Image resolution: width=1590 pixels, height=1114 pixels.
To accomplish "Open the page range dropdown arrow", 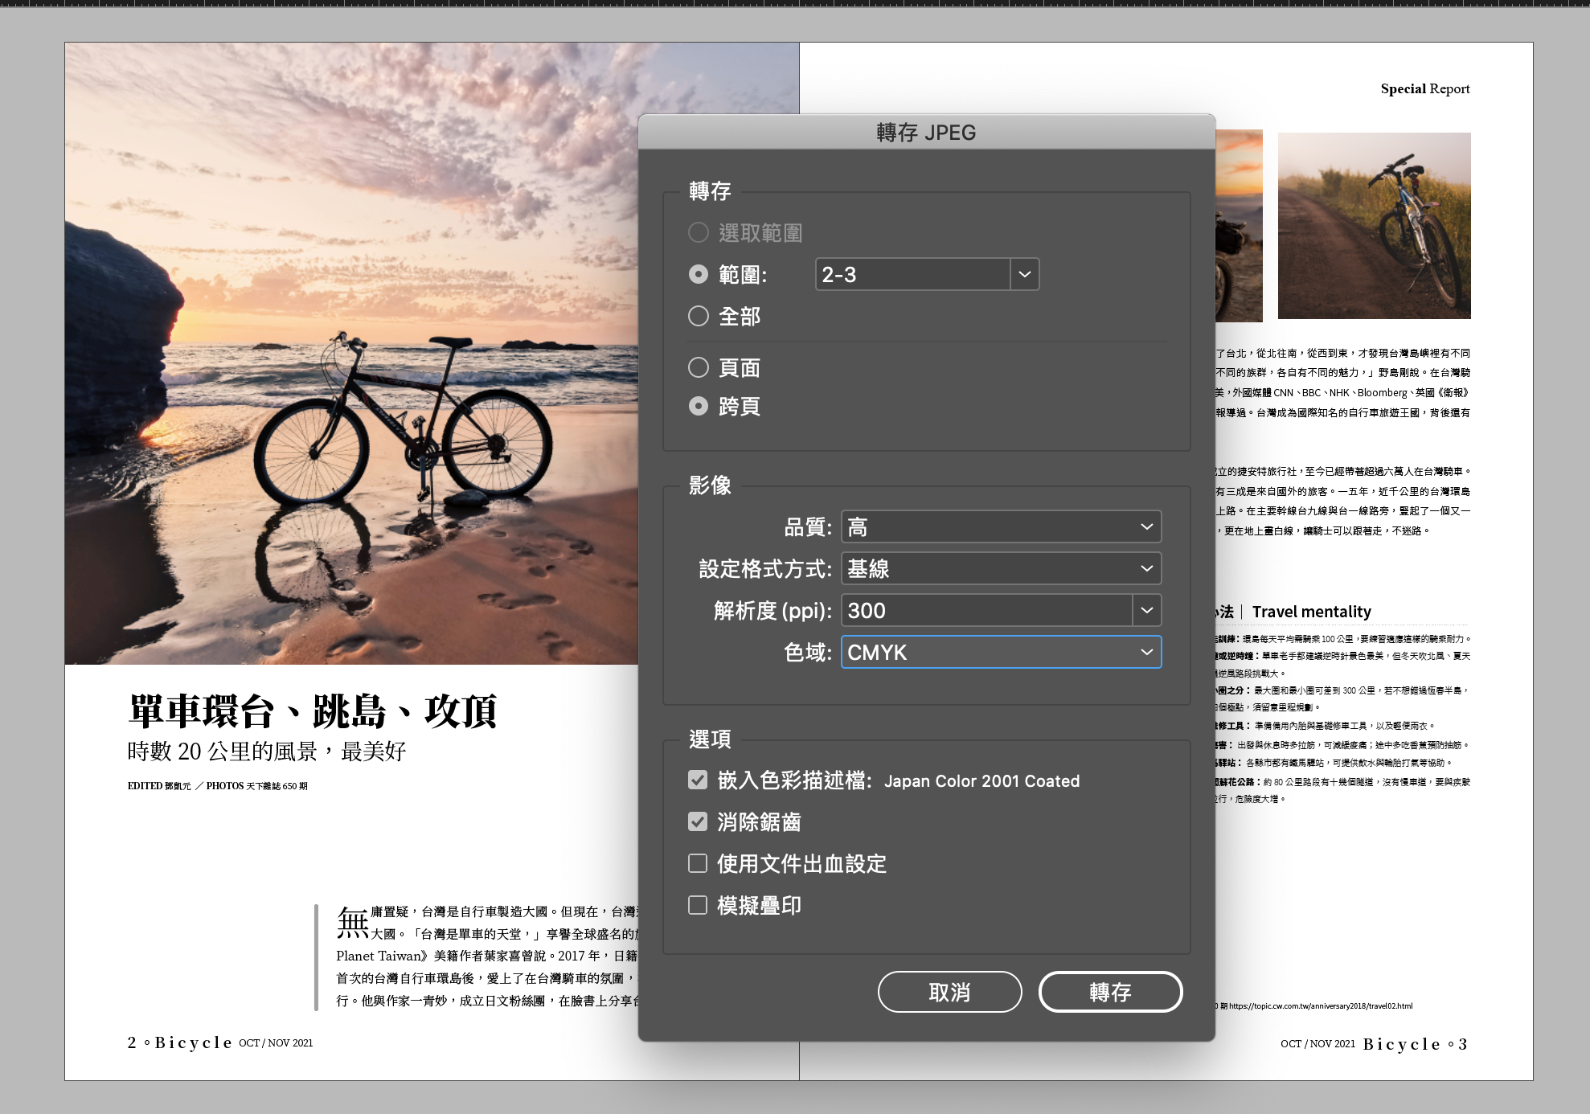I will (1024, 275).
